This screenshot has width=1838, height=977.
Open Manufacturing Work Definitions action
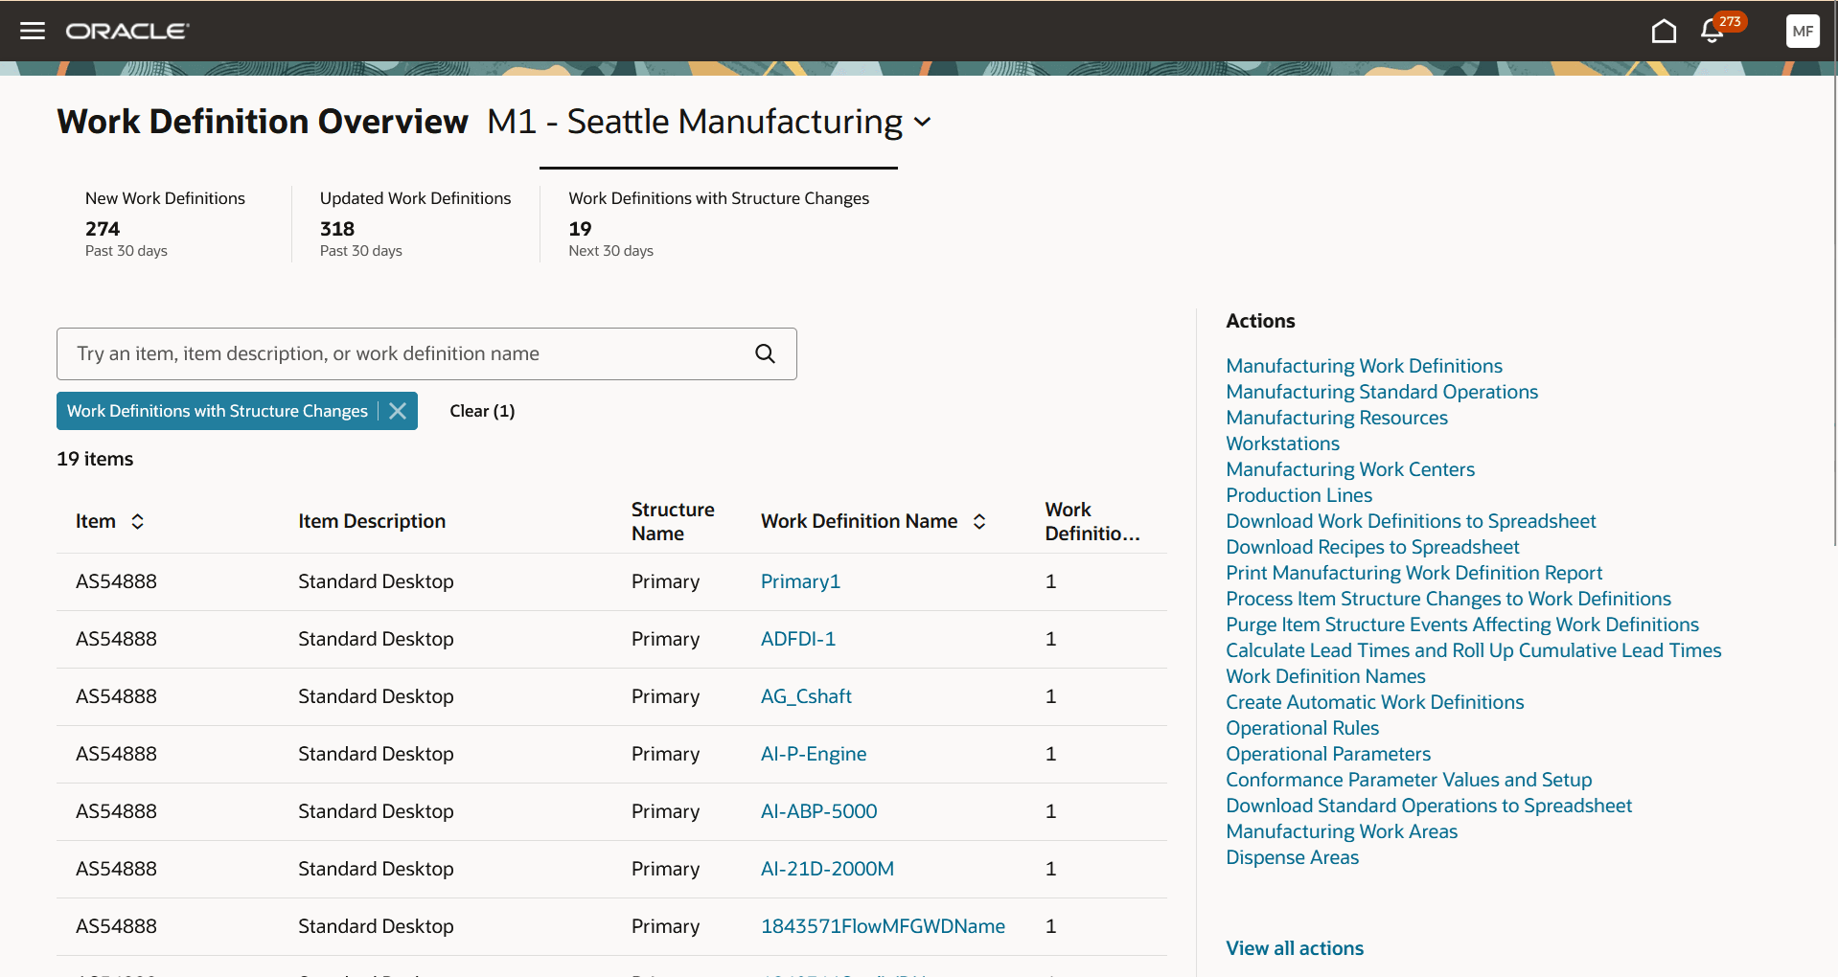point(1364,366)
